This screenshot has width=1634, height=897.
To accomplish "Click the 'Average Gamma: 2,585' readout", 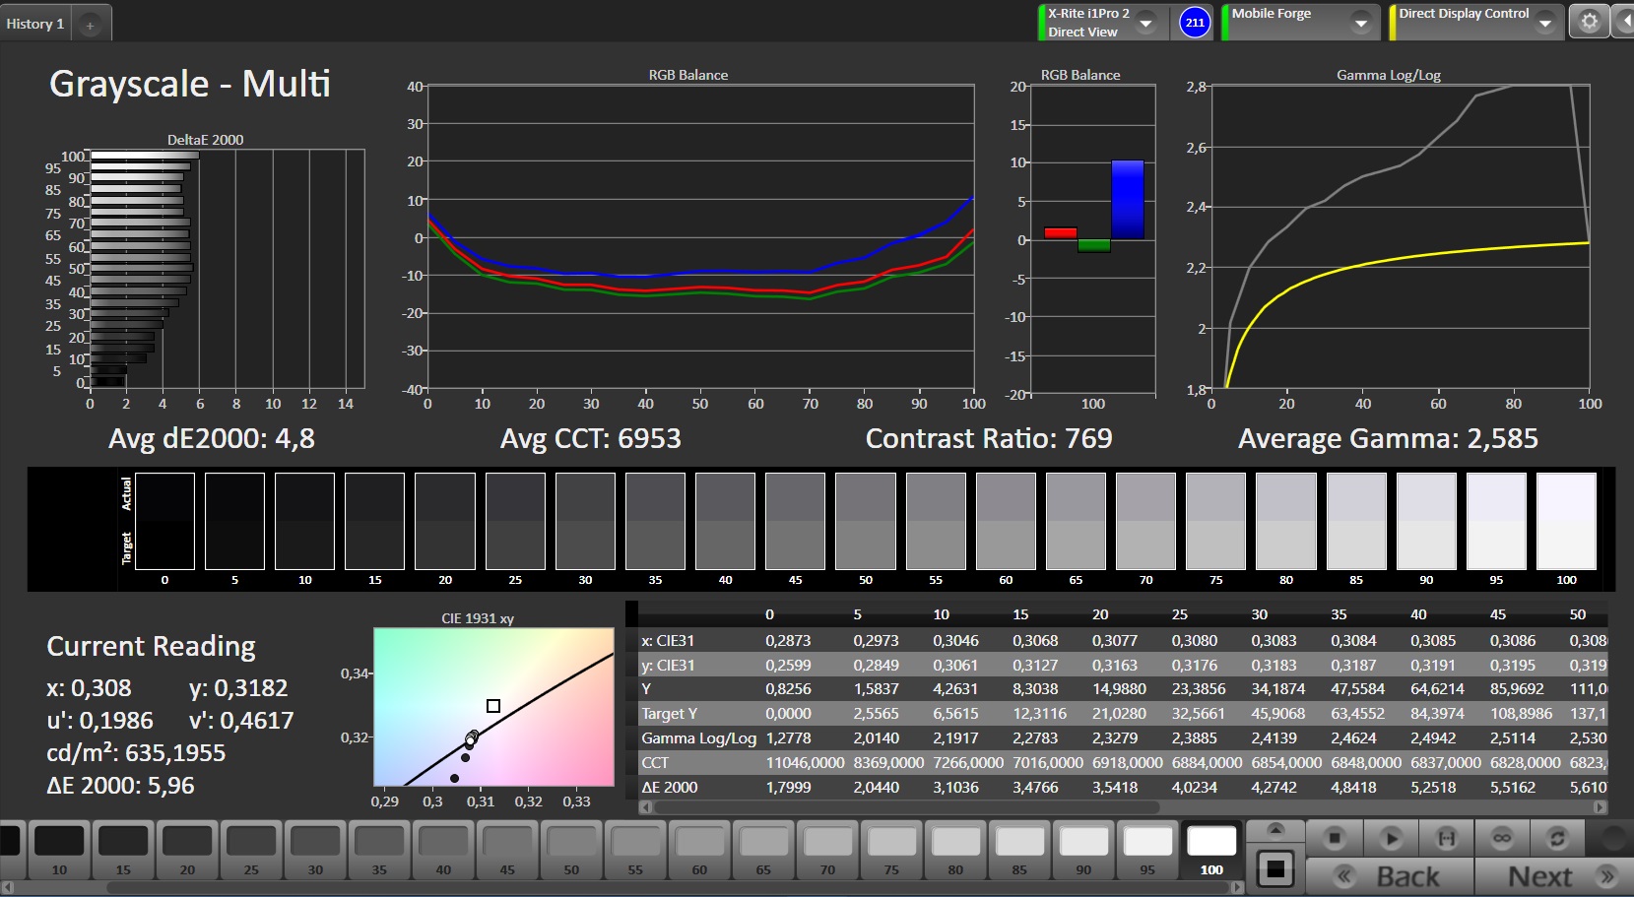I will 1388,438.
